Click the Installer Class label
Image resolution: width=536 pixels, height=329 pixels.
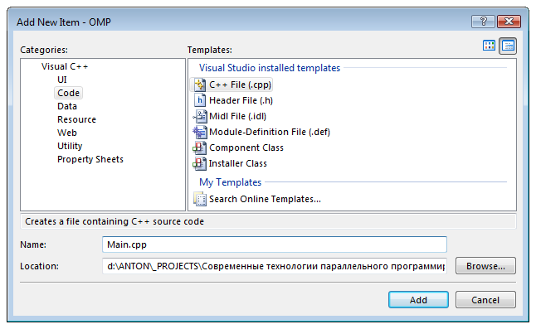pyautogui.click(x=237, y=163)
